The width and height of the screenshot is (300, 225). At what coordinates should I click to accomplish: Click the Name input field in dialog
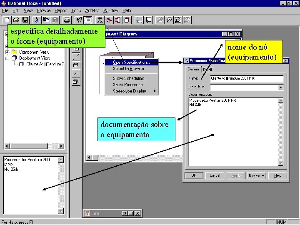click(x=247, y=78)
